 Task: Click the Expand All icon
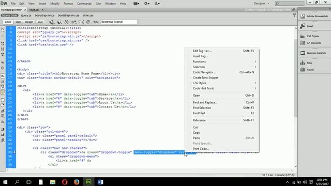tap(3, 54)
